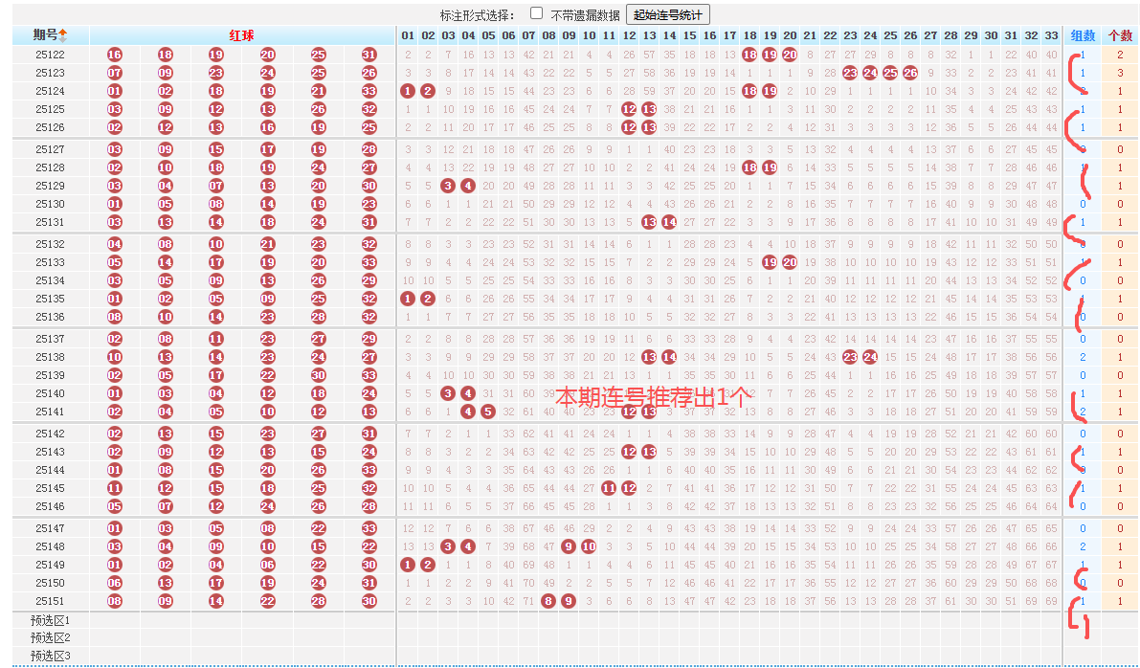Click the 个数 value 3 in period 25123
Image resolution: width=1140 pixels, height=668 pixels.
(1120, 73)
